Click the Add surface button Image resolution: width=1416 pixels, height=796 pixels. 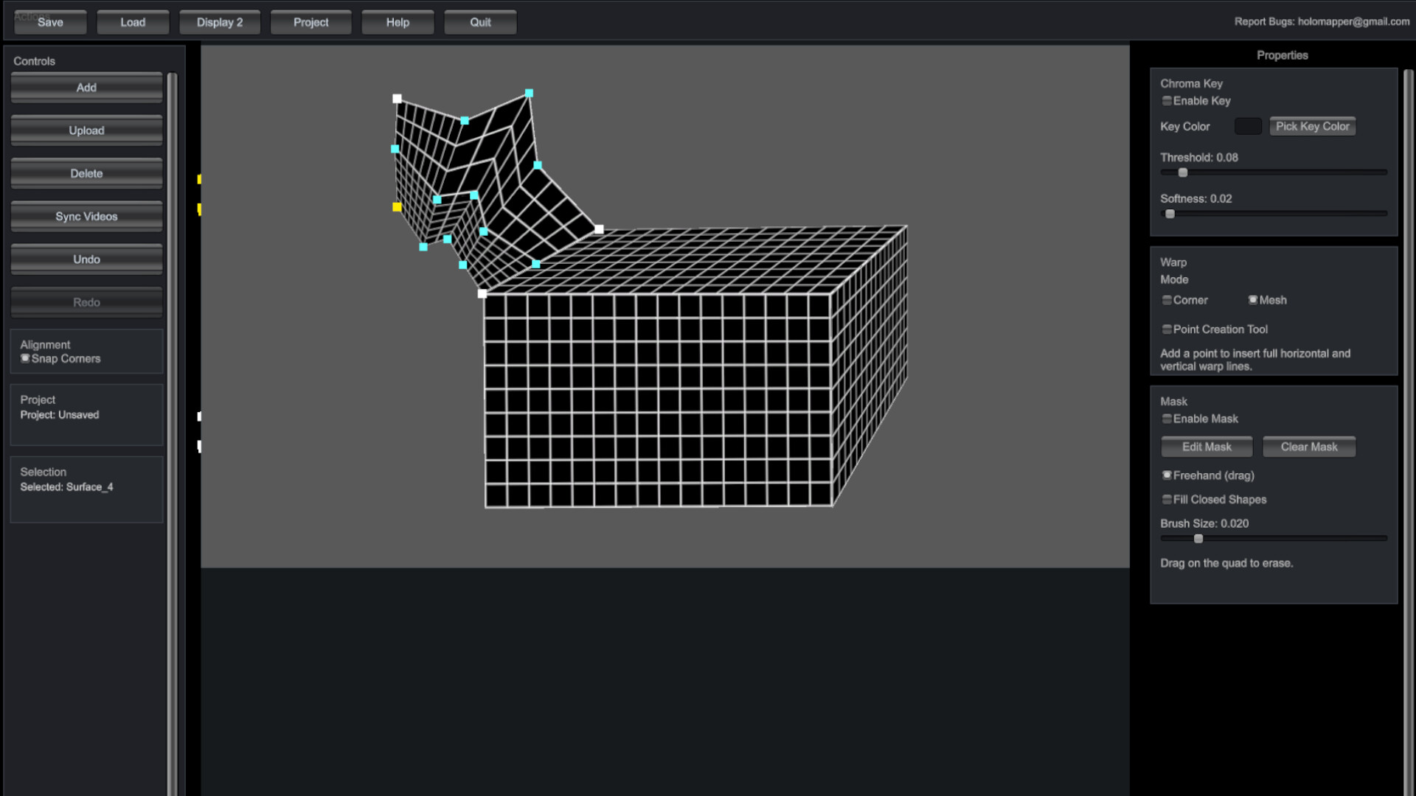[x=86, y=88]
